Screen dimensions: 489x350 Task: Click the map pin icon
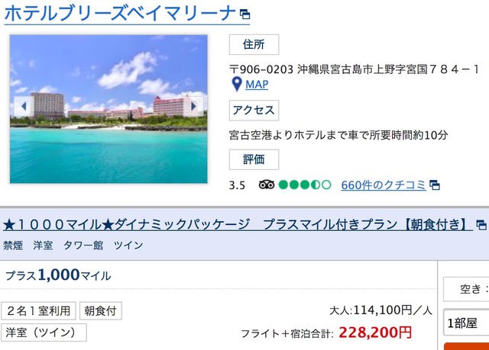[x=237, y=85]
